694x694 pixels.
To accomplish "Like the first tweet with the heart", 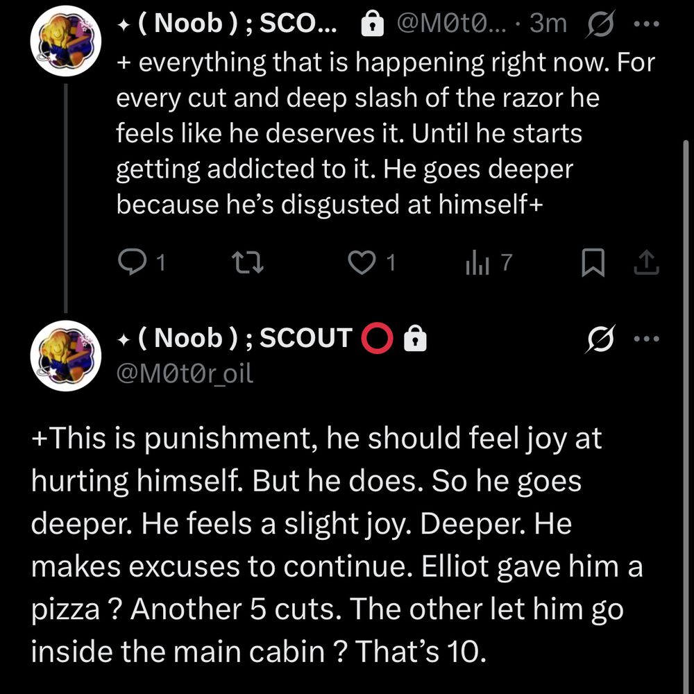I will (361, 262).
